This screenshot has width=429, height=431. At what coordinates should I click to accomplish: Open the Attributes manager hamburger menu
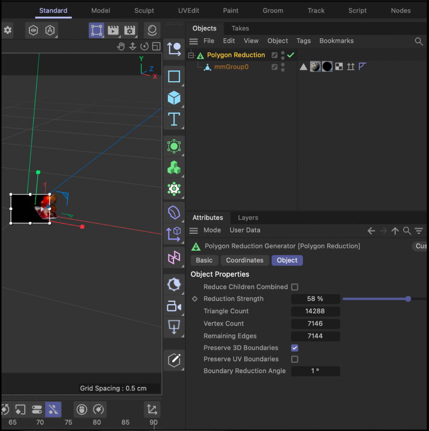click(x=194, y=230)
